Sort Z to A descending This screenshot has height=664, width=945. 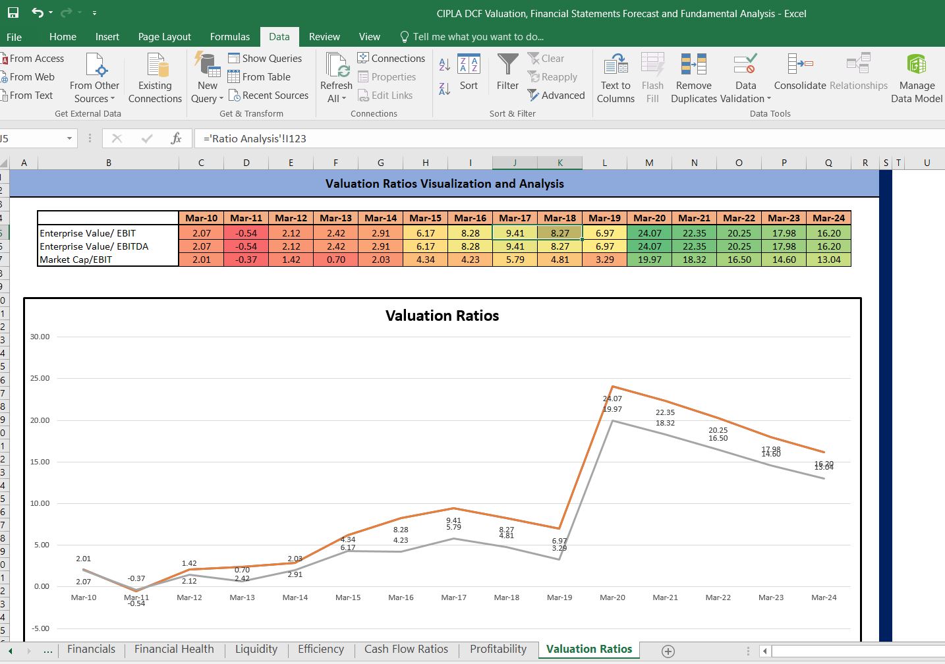(445, 88)
